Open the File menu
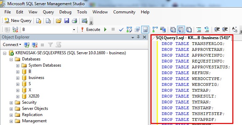Screen dimensions: 242x125 tap(8, 12)
